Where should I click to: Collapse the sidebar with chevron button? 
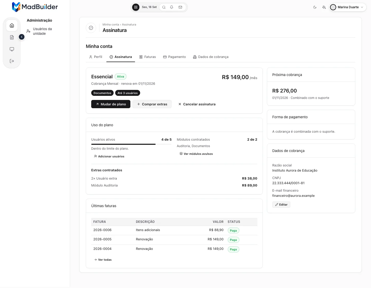[x=22, y=37]
